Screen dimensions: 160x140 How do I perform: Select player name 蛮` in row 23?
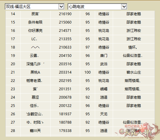[x=35, y=89]
